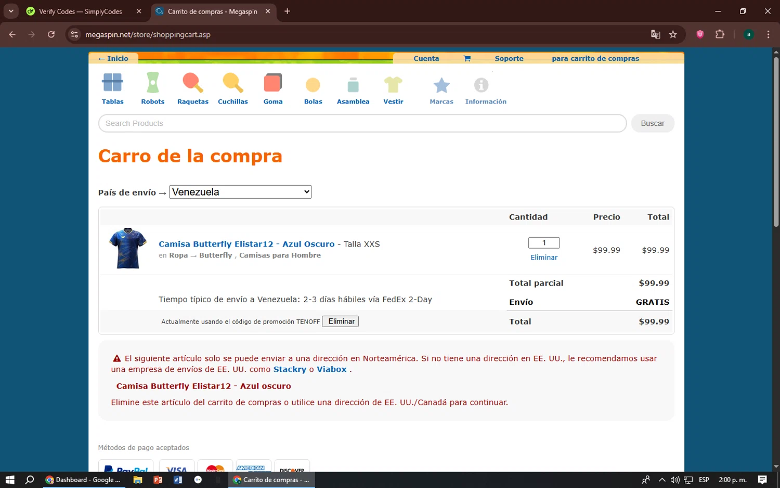Open Word from the taskbar

point(178,480)
